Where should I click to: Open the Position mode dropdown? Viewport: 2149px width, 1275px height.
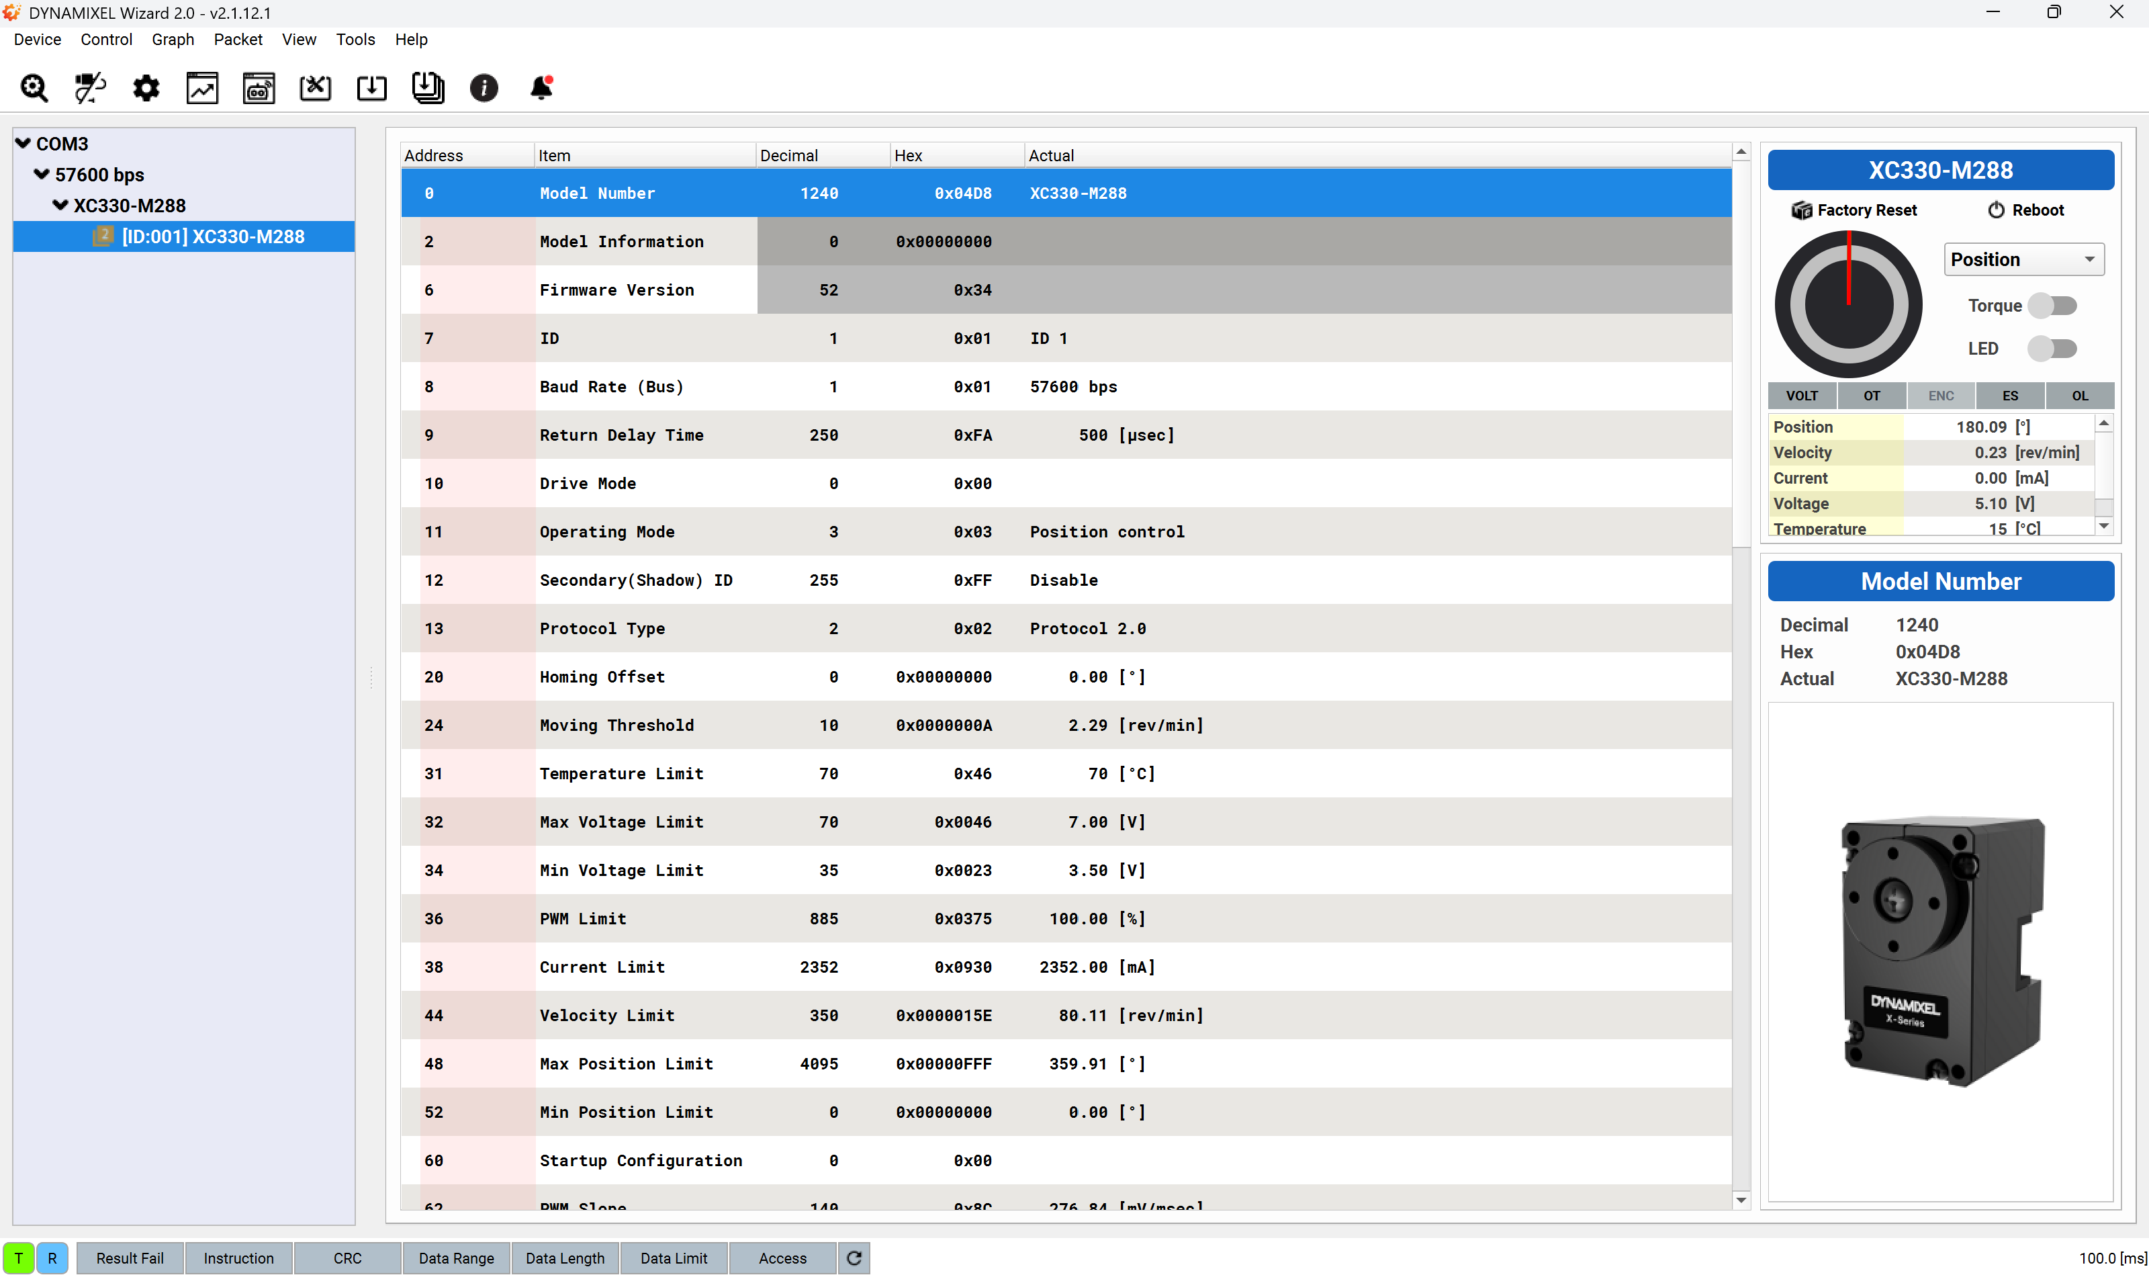[x=2023, y=259]
